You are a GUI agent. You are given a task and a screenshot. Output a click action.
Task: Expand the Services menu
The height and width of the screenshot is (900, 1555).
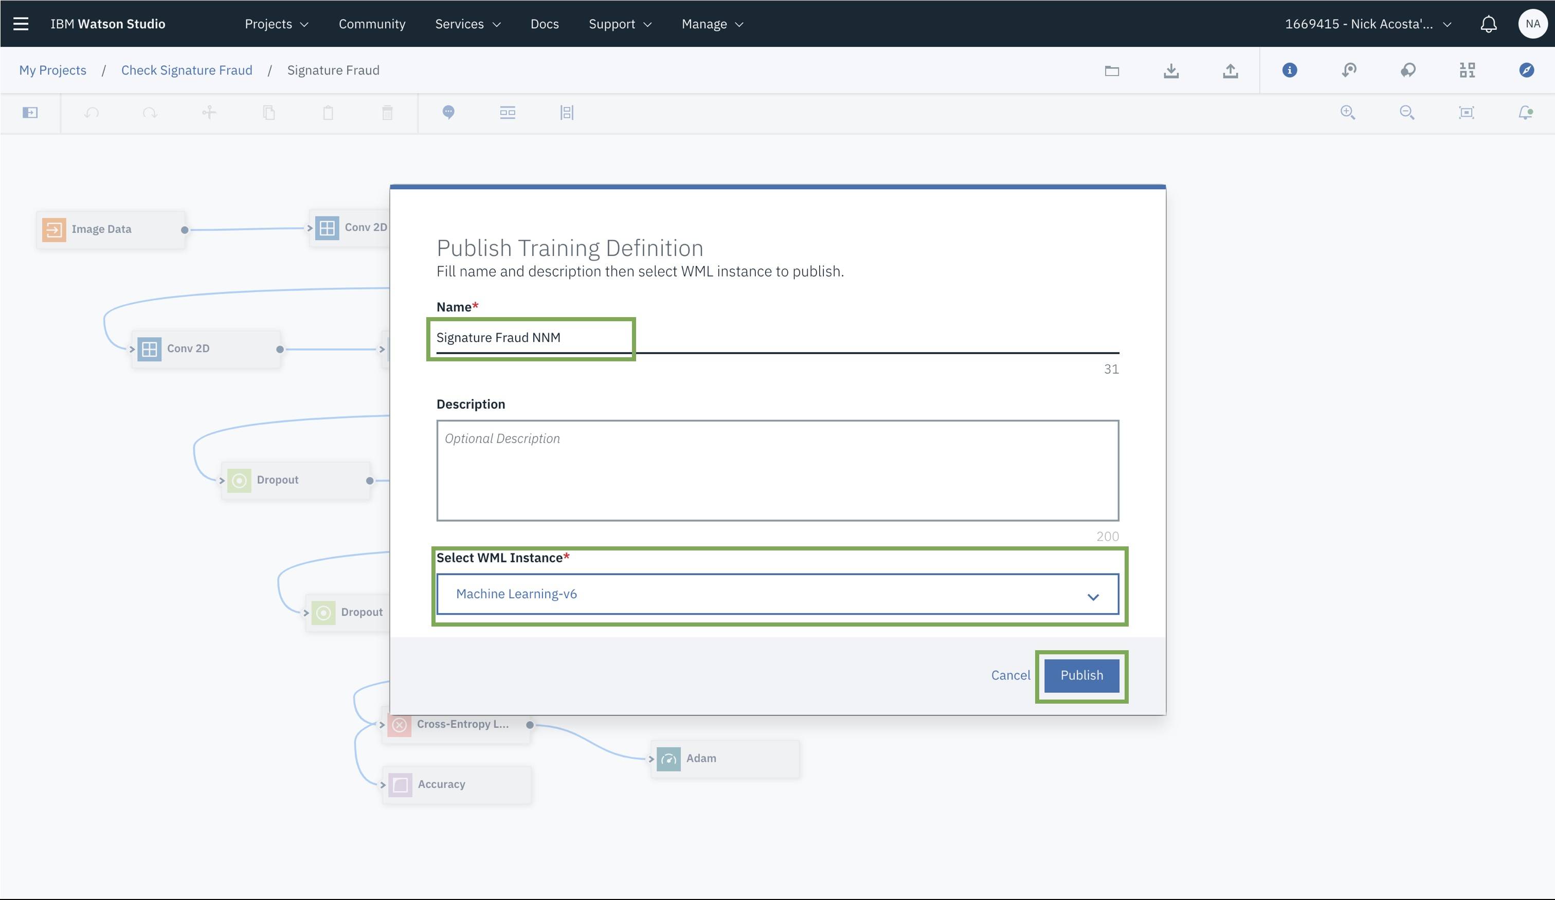[x=468, y=24]
